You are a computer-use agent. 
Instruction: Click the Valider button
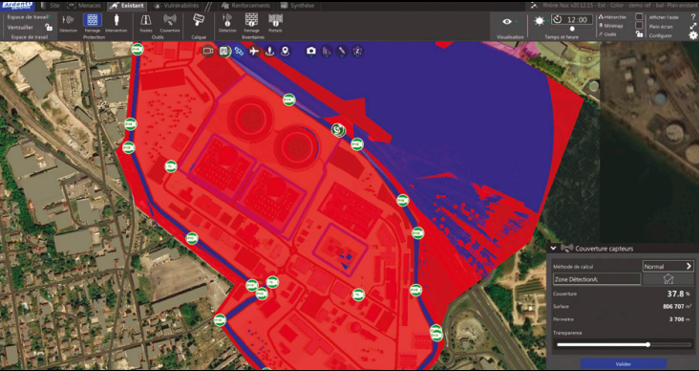tap(624, 364)
